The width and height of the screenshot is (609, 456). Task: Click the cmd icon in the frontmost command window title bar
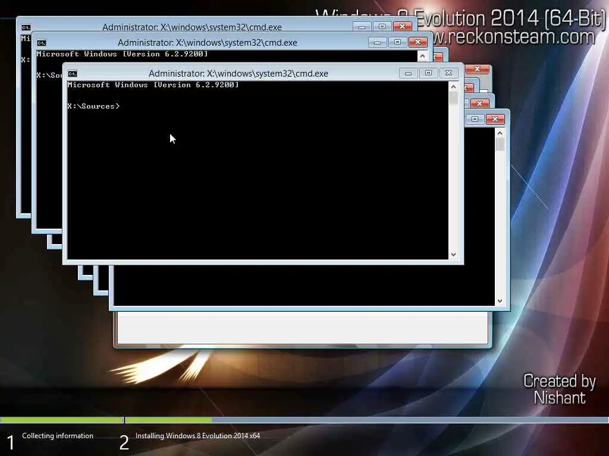point(72,74)
